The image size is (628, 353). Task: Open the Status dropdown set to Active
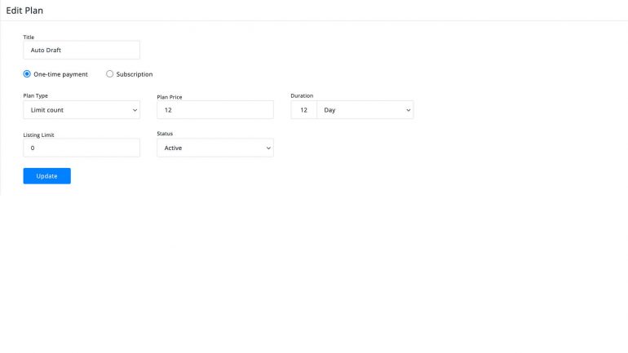[215, 148]
